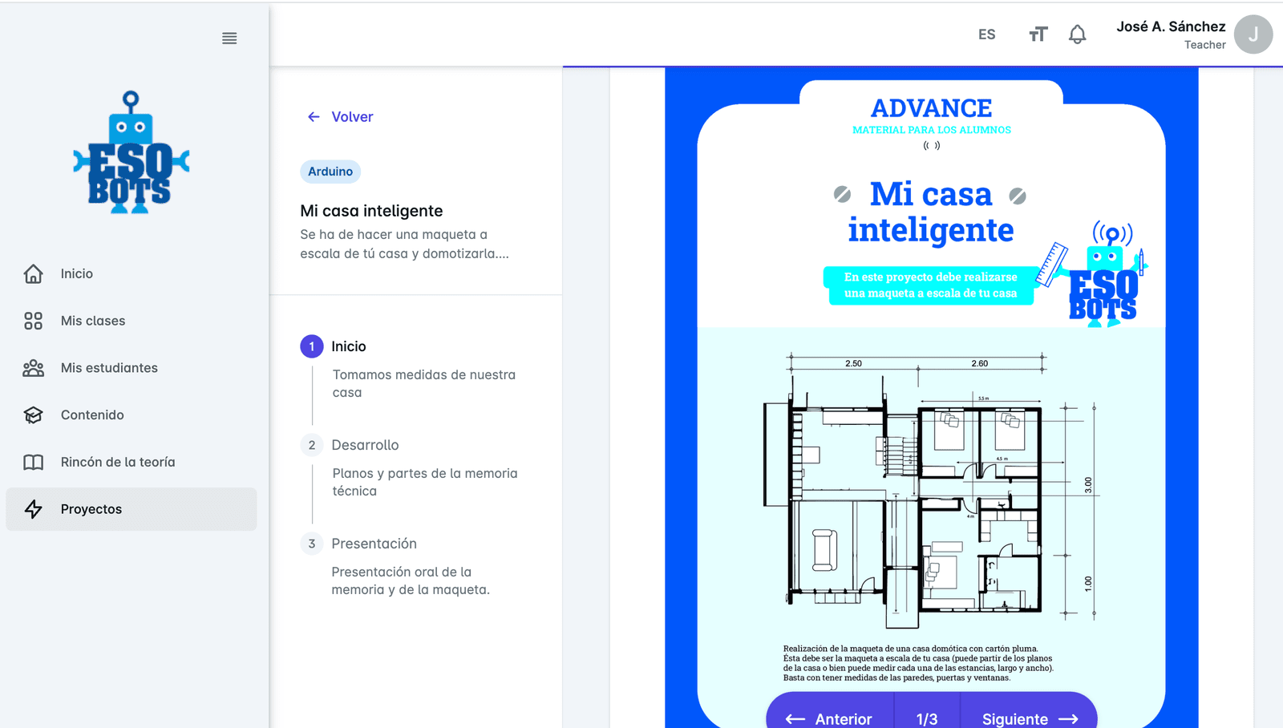Image resolution: width=1283 pixels, height=728 pixels.
Task: Click 'Mi casa inteligente' project title in panel
Action: point(371,211)
